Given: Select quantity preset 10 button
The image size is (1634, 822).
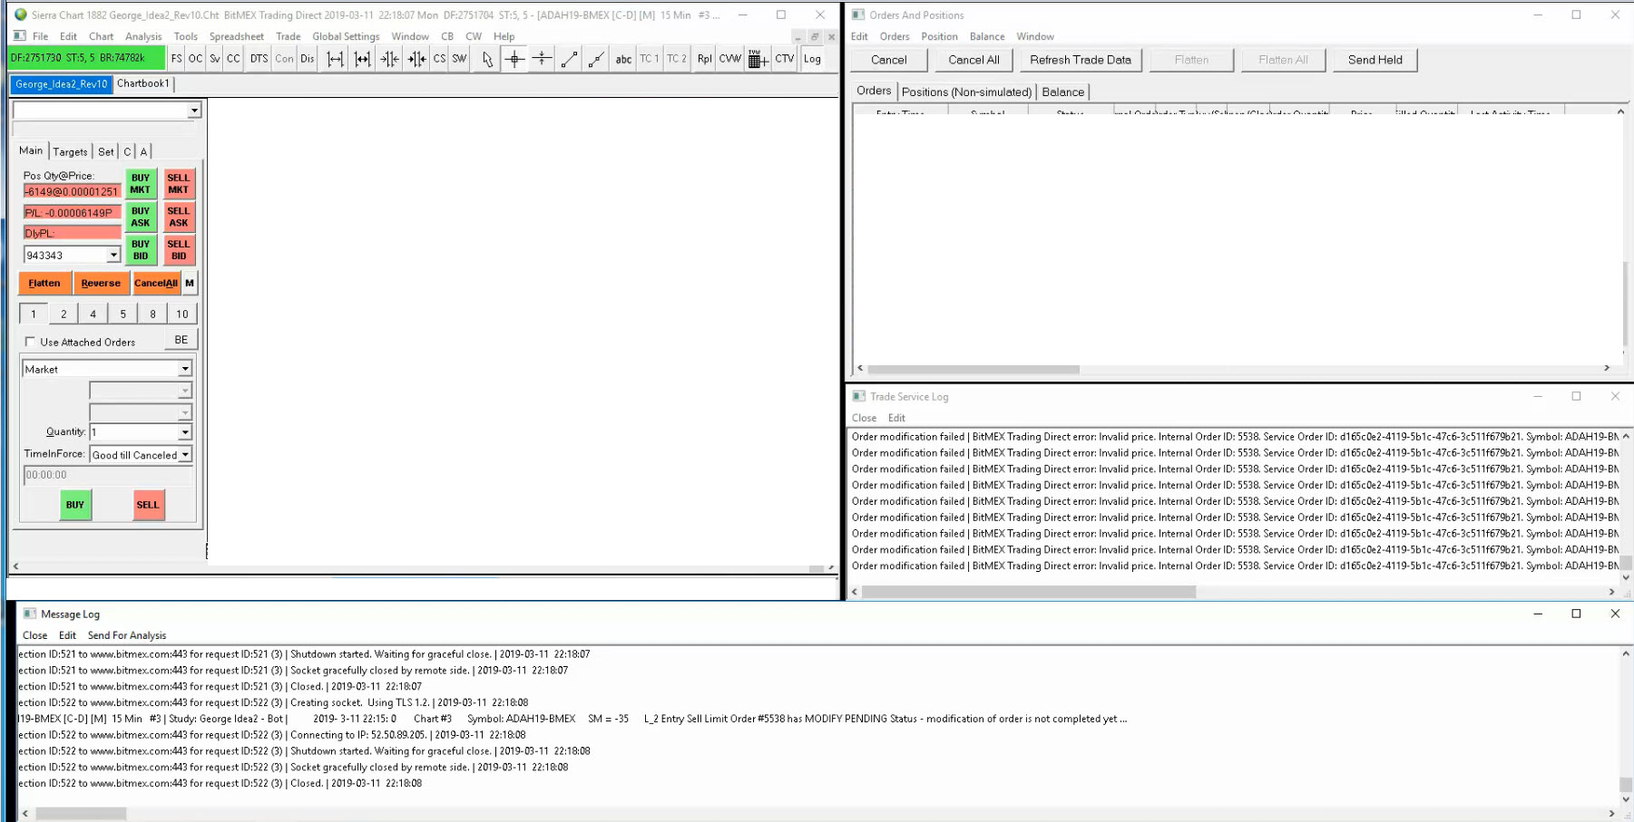Looking at the screenshot, I should [182, 314].
